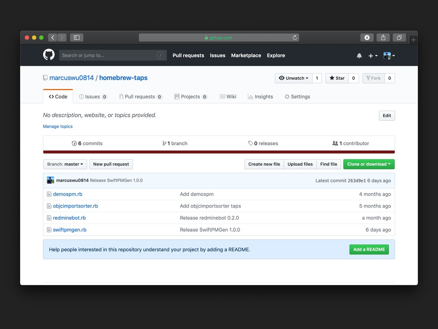Open the plus create-new menu
The image size is (438, 329).
point(373,56)
